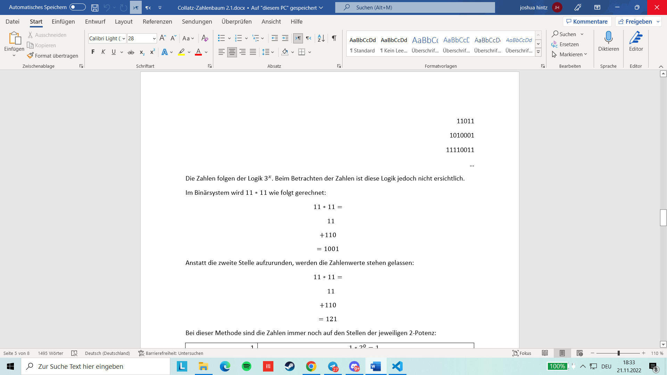667x375 pixels.
Task: Open Visual Studio Code from taskbar
Action: click(397, 366)
